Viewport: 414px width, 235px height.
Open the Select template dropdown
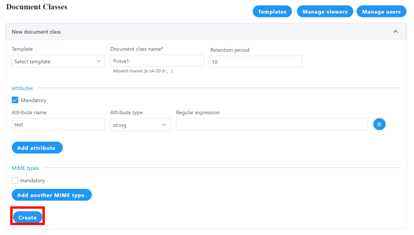(x=58, y=61)
